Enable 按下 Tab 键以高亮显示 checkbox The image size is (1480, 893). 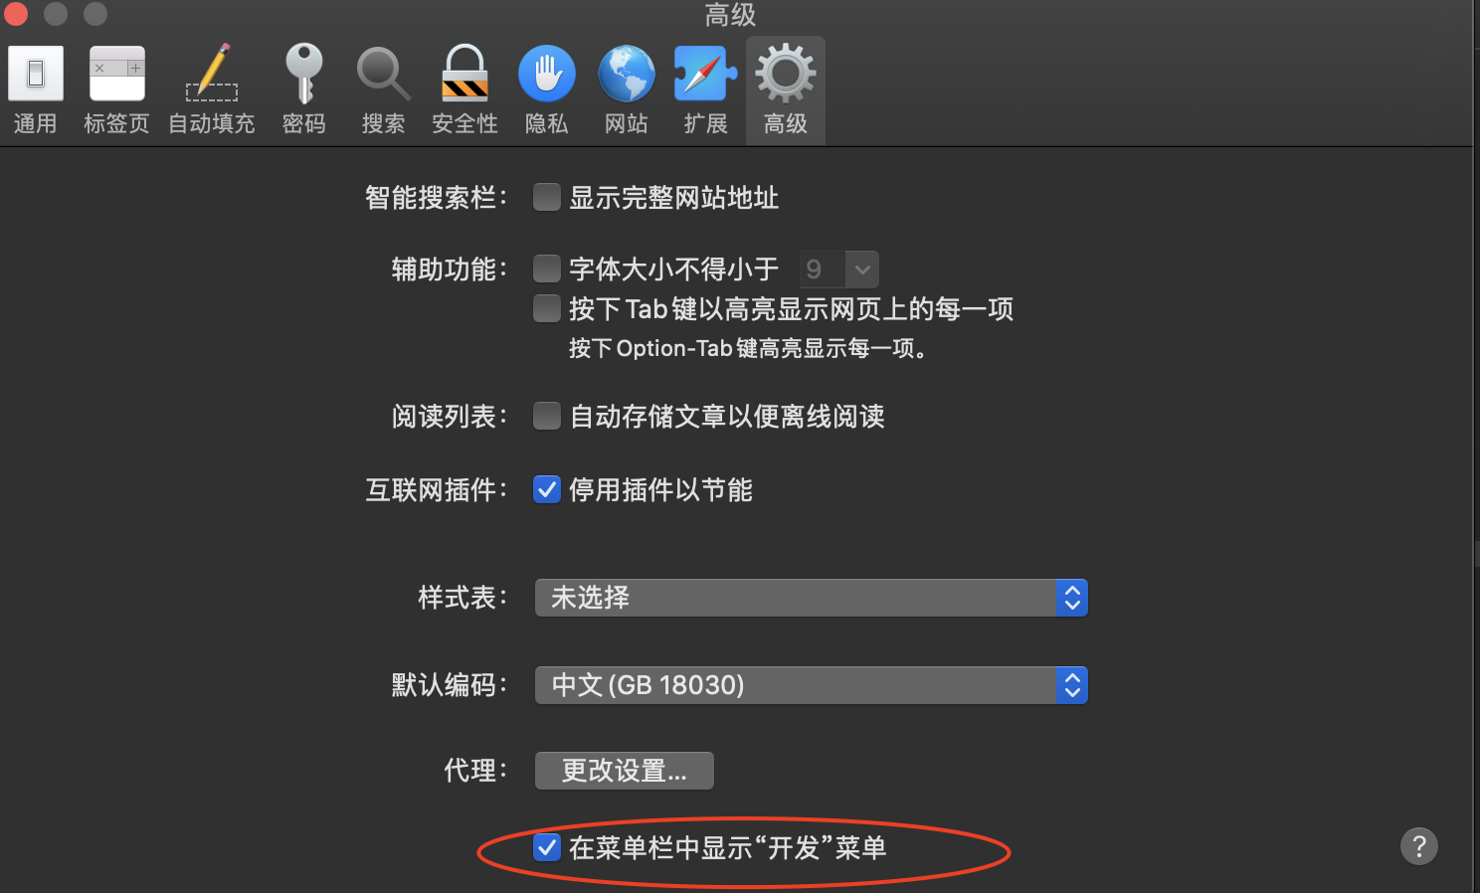pyautogui.click(x=547, y=308)
